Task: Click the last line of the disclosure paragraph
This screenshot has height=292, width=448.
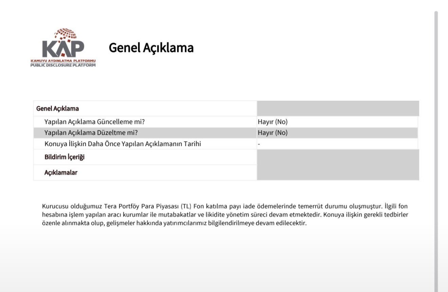Action: 174,224
